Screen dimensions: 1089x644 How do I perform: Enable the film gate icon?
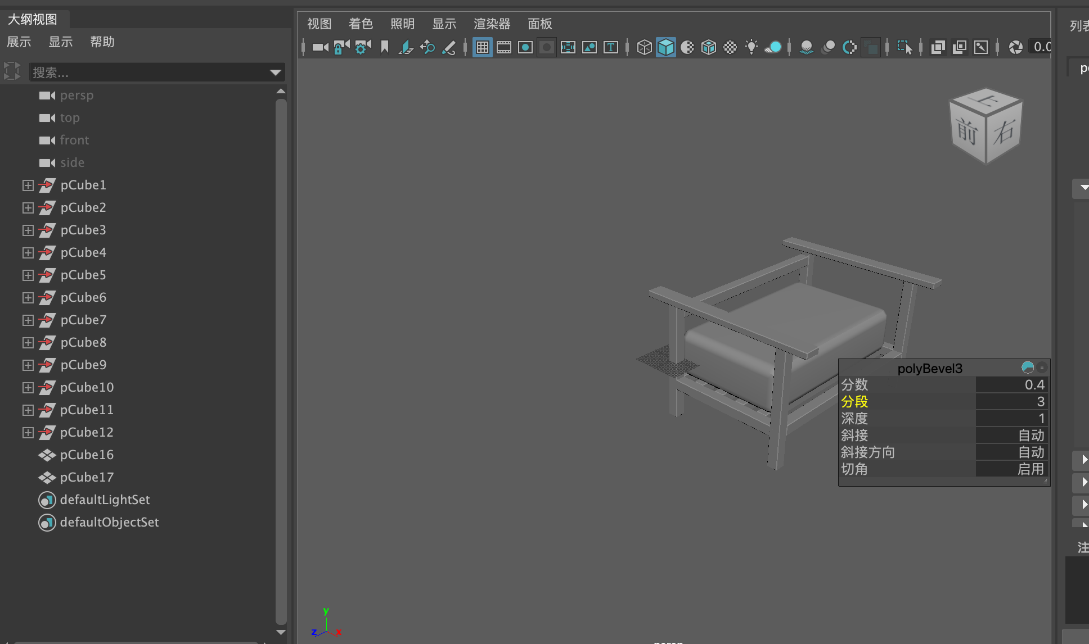[x=503, y=47]
